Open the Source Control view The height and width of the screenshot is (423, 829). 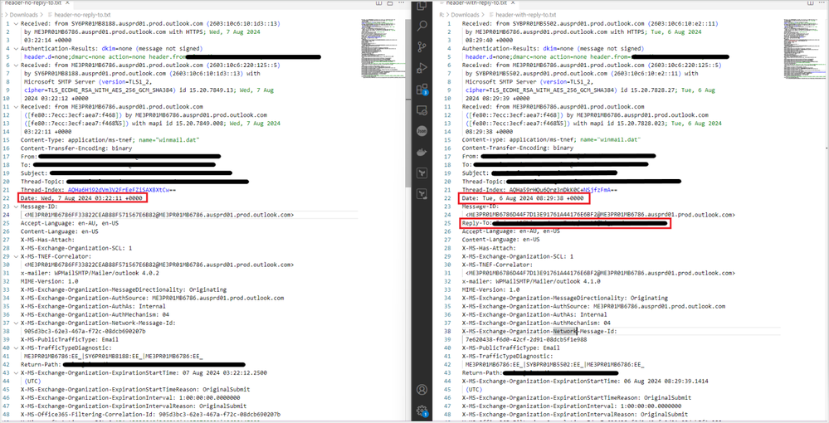422,46
